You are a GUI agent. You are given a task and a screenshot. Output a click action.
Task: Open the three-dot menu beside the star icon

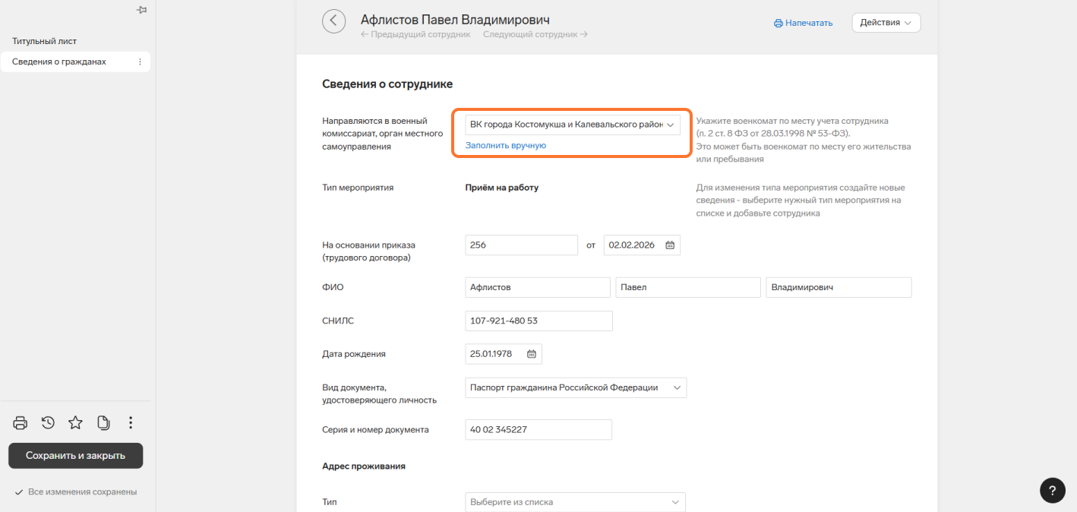point(131,423)
